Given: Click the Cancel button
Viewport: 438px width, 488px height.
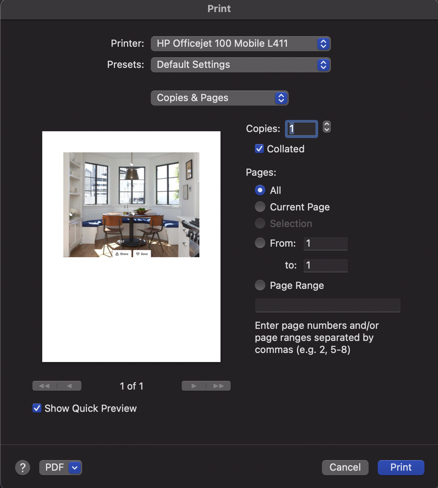Looking at the screenshot, I should click(345, 467).
